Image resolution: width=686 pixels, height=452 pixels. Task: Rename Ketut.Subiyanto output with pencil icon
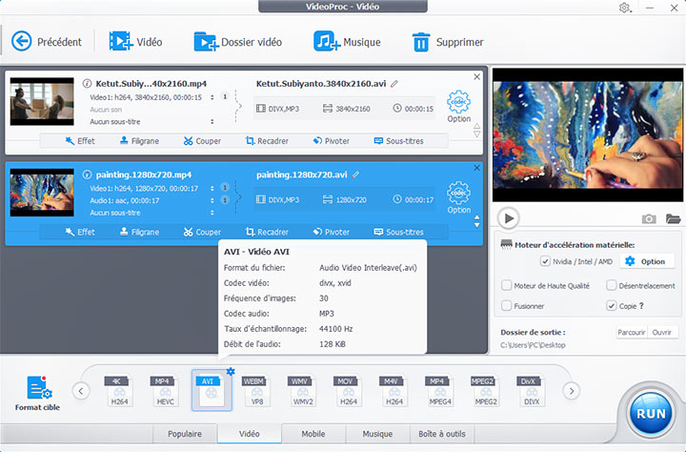click(x=394, y=84)
